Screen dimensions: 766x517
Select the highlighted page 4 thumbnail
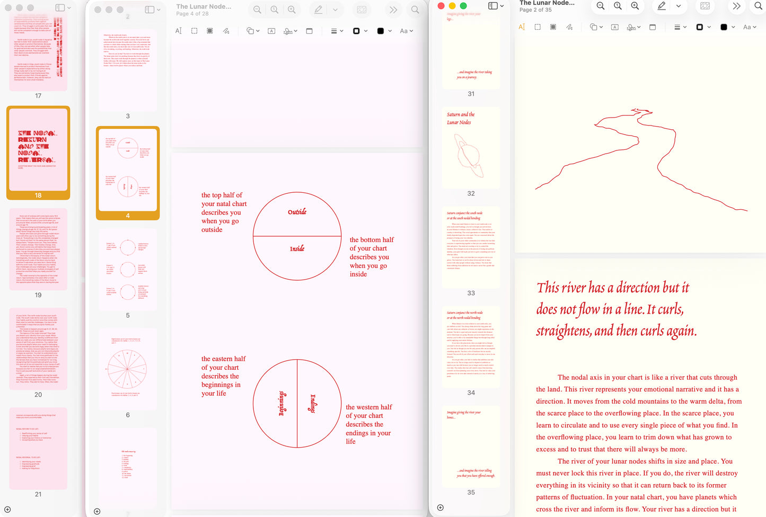[128, 170]
